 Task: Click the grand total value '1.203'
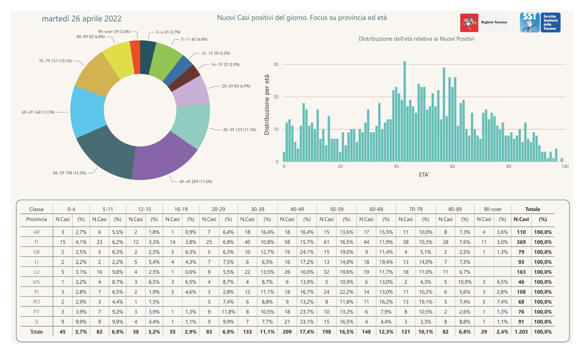(x=521, y=332)
